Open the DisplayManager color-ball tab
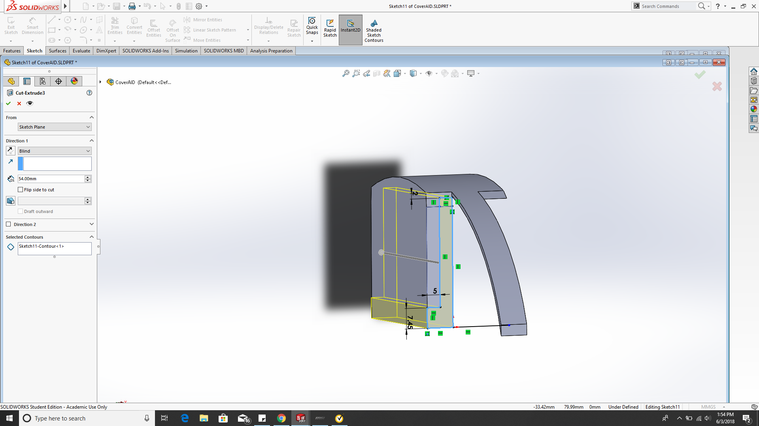 coord(74,81)
